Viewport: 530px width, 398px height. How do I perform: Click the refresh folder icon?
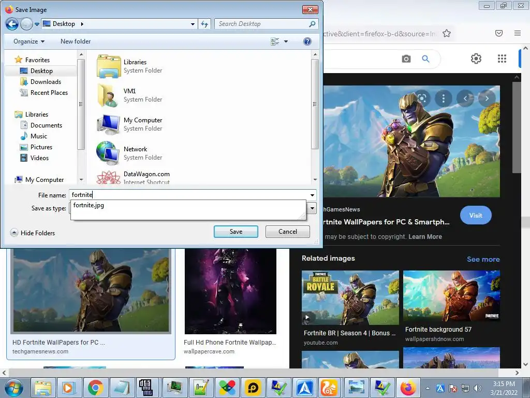pos(204,24)
